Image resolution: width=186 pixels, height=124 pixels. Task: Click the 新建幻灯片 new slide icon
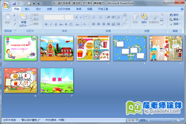pos(24,17)
